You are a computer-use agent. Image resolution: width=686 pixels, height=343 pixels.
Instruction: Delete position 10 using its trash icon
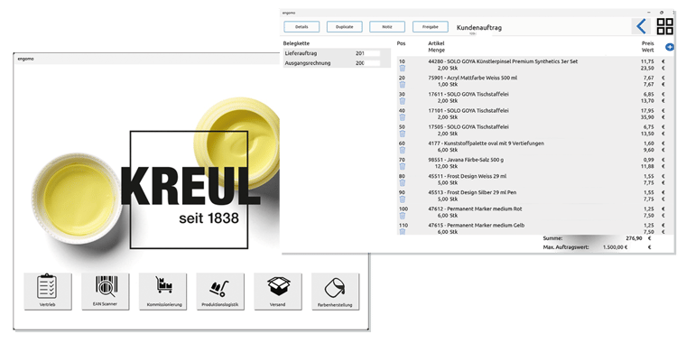[x=403, y=69]
